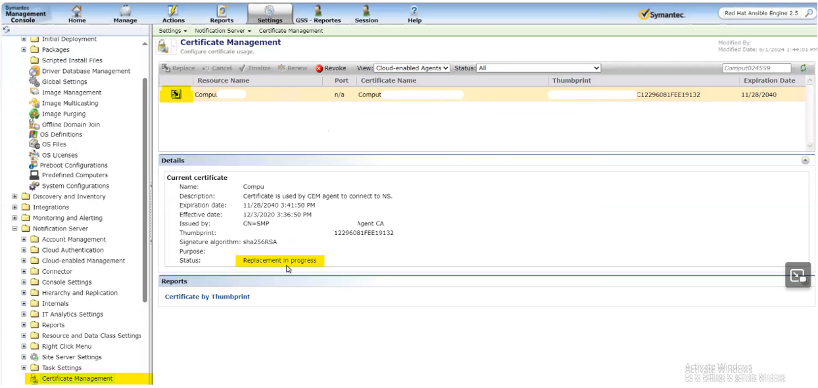The image size is (818, 388).
Task: Open the View Cloud-enabled Agents dropdown
Action: pyautogui.click(x=412, y=68)
